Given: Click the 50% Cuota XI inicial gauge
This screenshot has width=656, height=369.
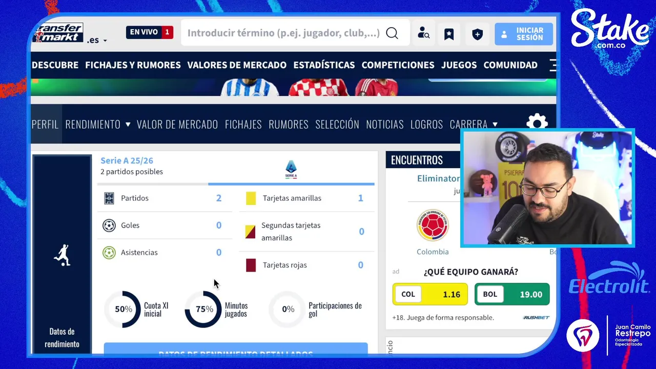Looking at the screenshot, I should pyautogui.click(x=123, y=309).
